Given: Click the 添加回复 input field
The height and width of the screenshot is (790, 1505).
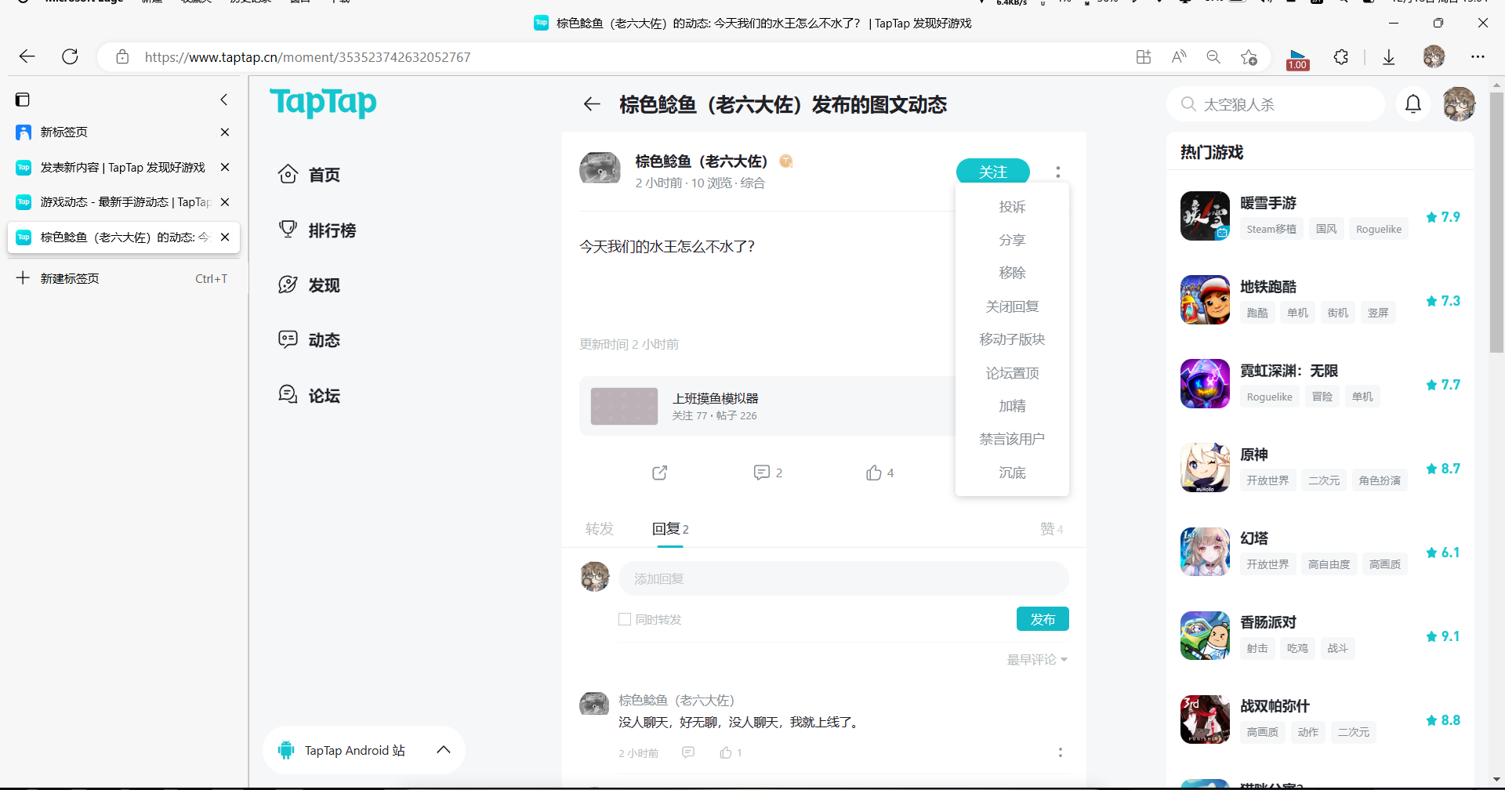Looking at the screenshot, I should point(843,578).
